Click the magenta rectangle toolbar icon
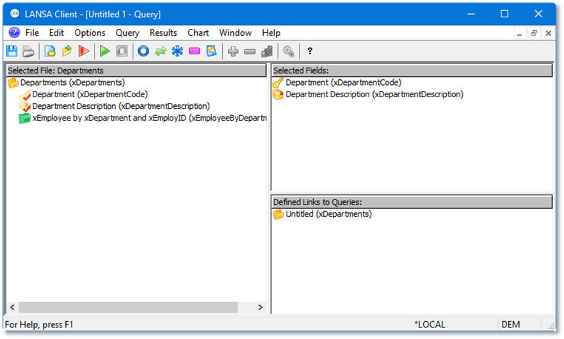Viewport: 564px width, 339px height. click(x=194, y=51)
